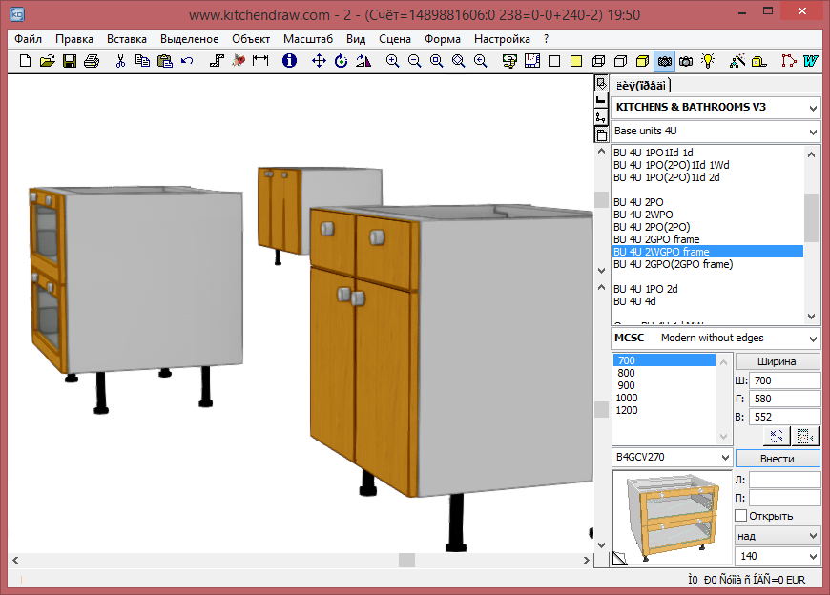This screenshot has width=830, height=595.
Task: Zoom in with the plus magnifier
Action: pyautogui.click(x=392, y=61)
